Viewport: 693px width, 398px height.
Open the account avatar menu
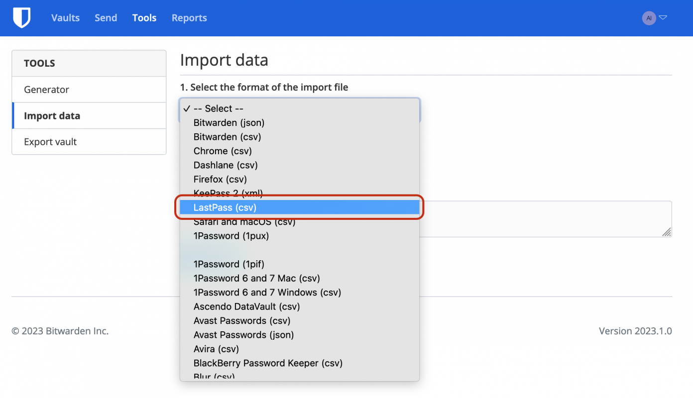click(649, 18)
